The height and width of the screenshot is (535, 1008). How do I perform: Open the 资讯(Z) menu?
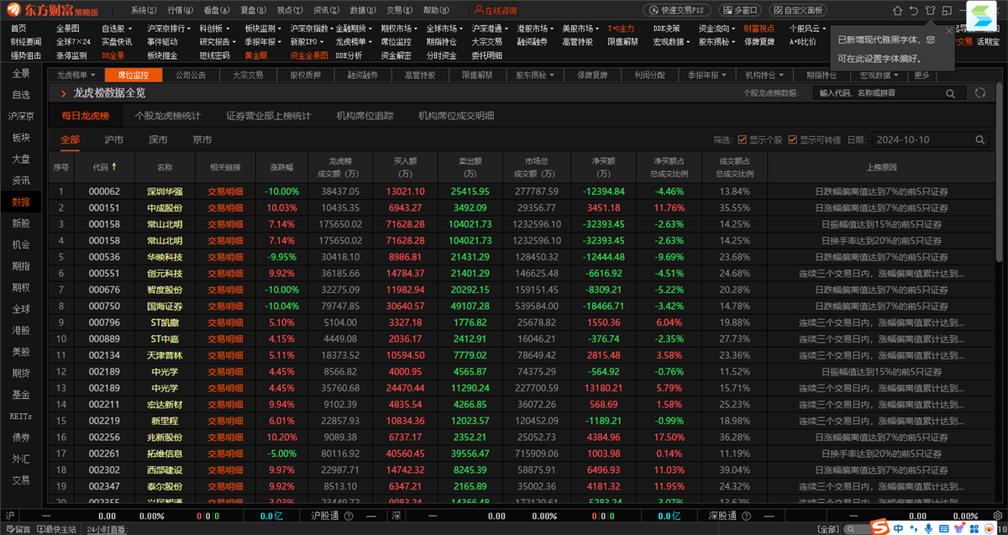325,10
